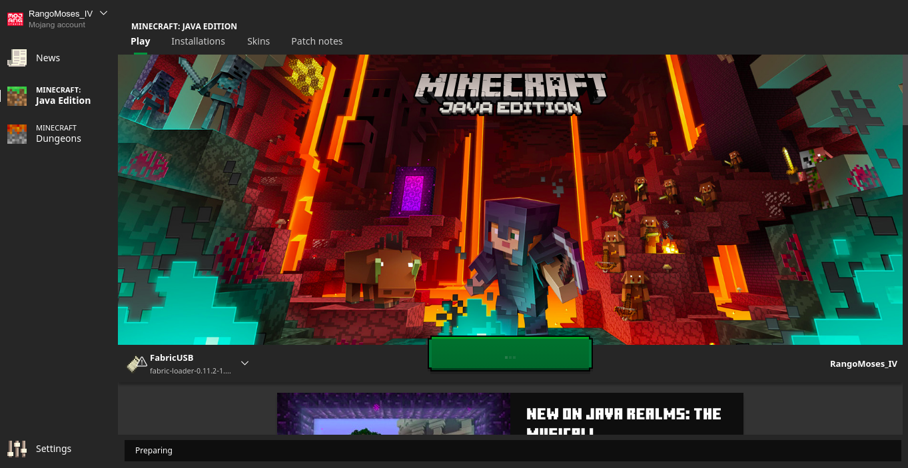Screen dimensions: 908x468
Task: Open the News newspaper icon
Action: pos(17,58)
